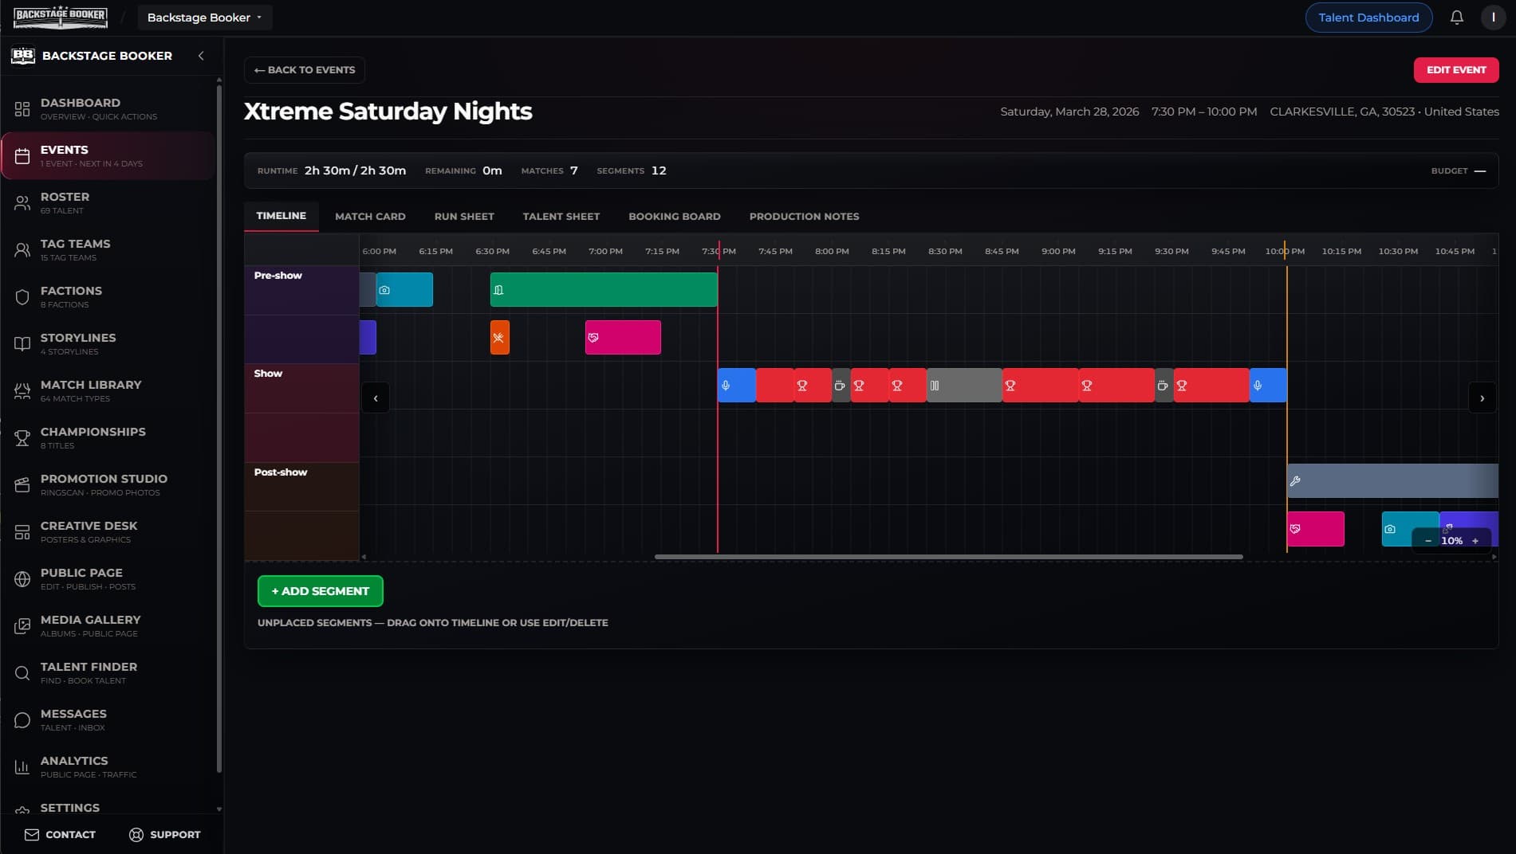Select the microphone promo segment on the timeline
The image size is (1516, 854).
[735, 385]
